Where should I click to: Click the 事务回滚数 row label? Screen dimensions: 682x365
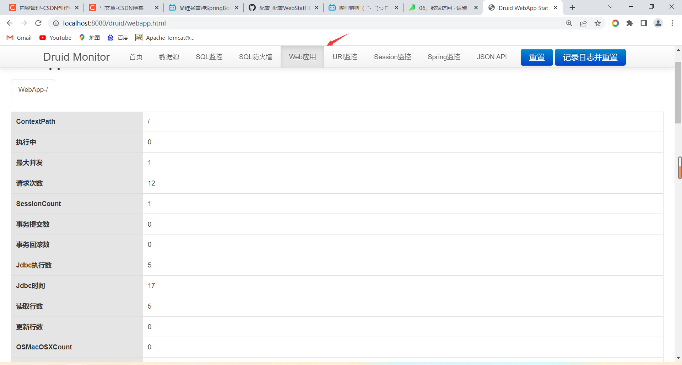point(33,244)
